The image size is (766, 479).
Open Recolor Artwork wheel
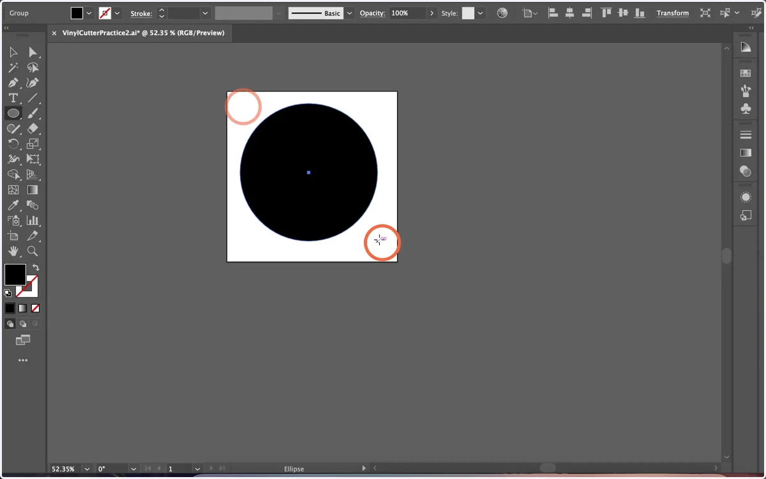pyautogui.click(x=502, y=13)
